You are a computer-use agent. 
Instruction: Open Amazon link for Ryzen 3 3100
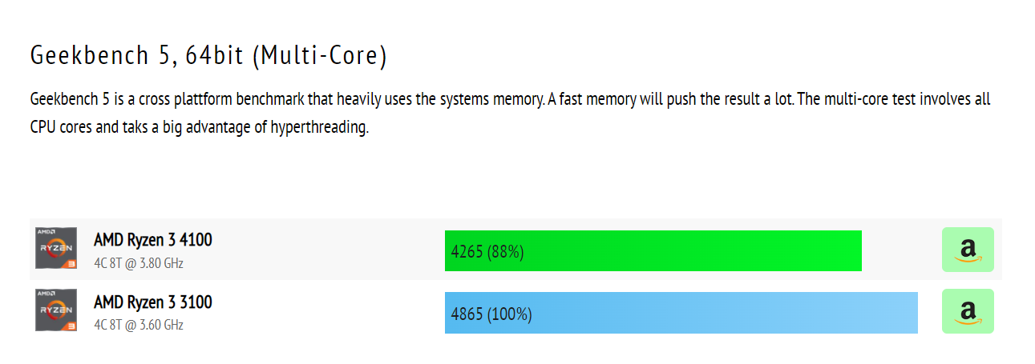[x=968, y=311]
